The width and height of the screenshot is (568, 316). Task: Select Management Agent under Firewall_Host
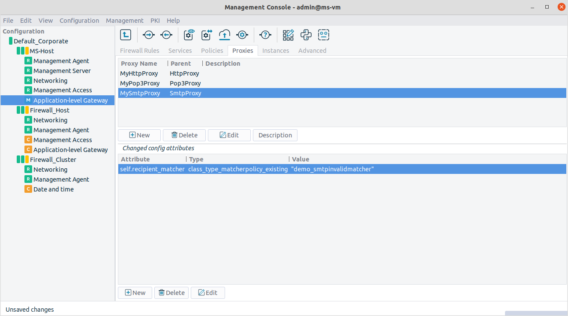(61, 130)
